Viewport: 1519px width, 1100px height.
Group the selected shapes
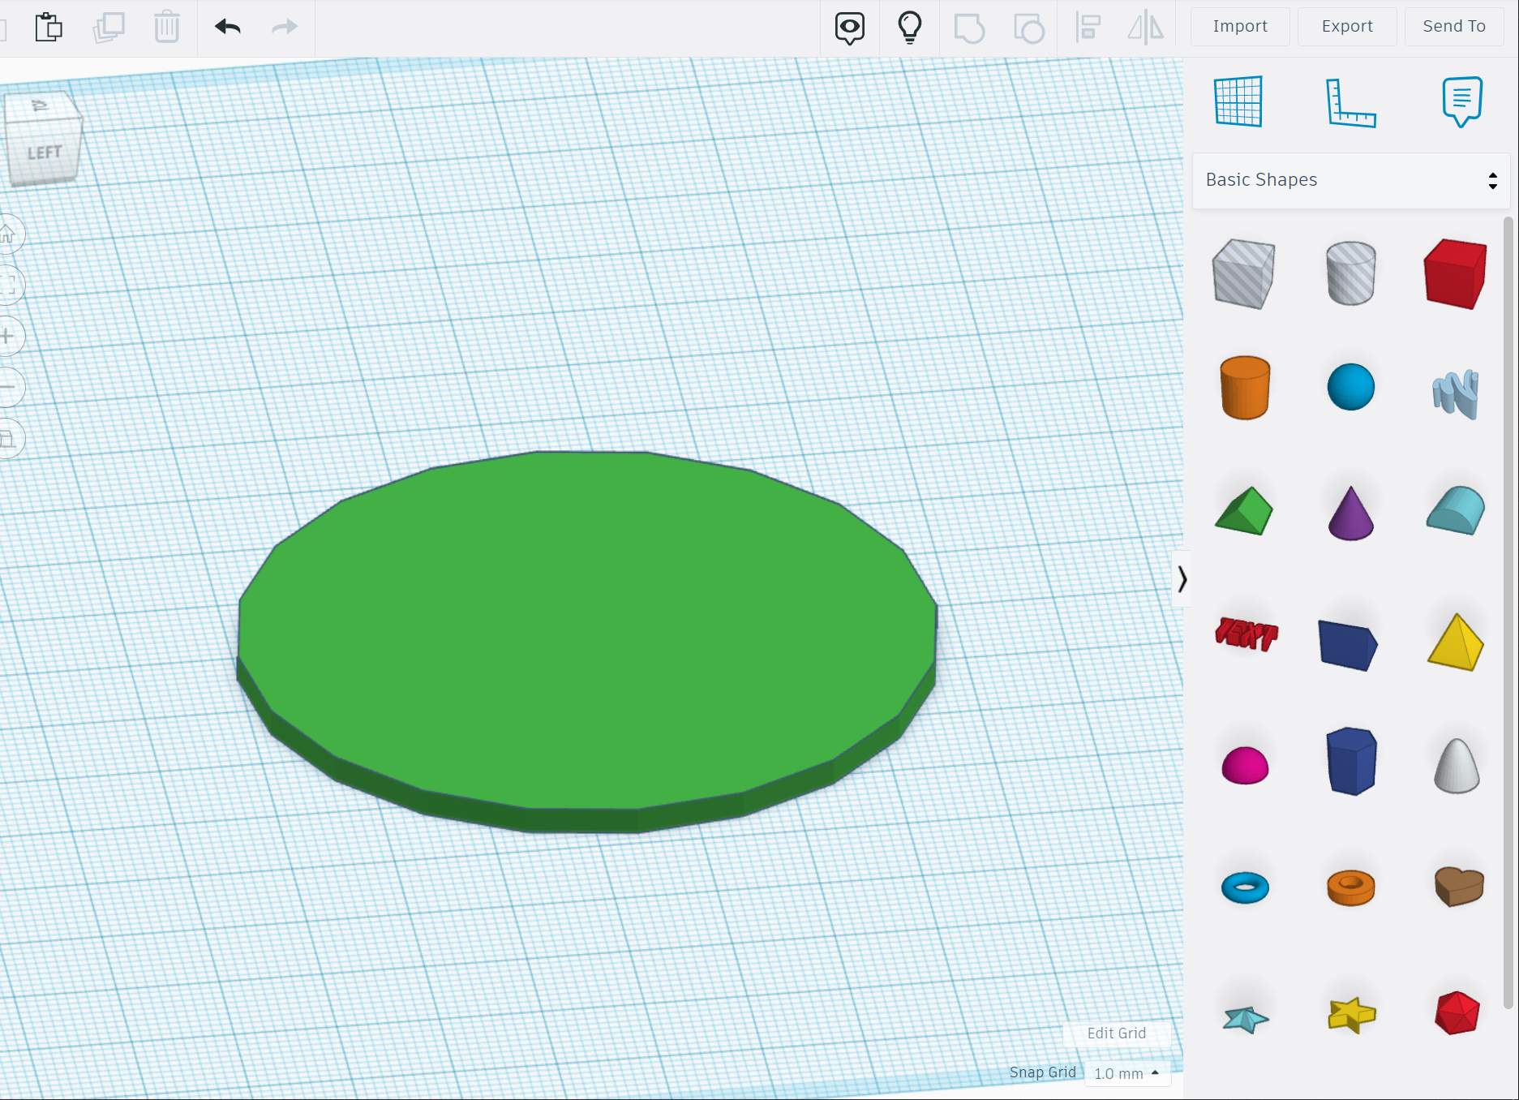[x=968, y=27]
